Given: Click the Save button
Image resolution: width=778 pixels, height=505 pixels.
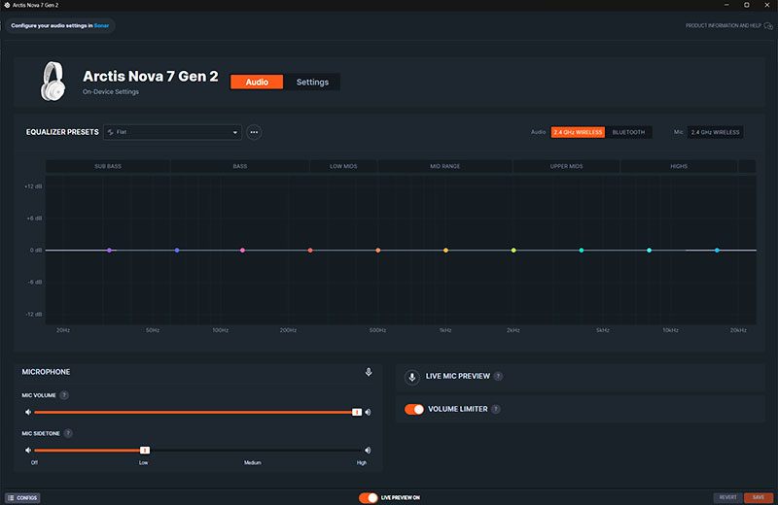Looking at the screenshot, I should (759, 497).
